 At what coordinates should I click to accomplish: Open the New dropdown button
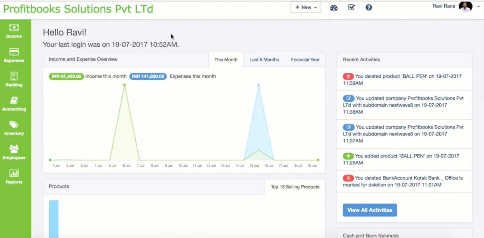(306, 7)
